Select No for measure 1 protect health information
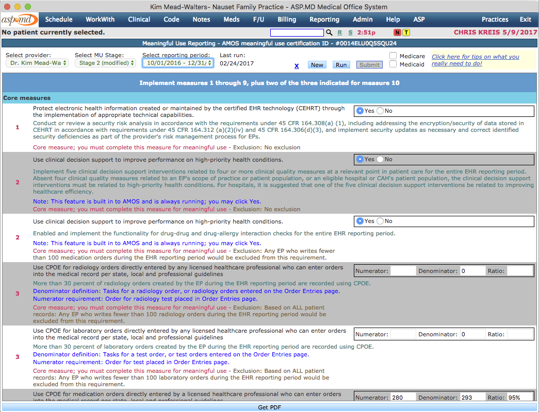This screenshot has width=539, height=412. pos(380,111)
